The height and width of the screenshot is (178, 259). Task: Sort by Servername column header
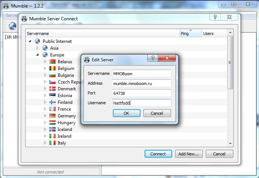click(103, 33)
